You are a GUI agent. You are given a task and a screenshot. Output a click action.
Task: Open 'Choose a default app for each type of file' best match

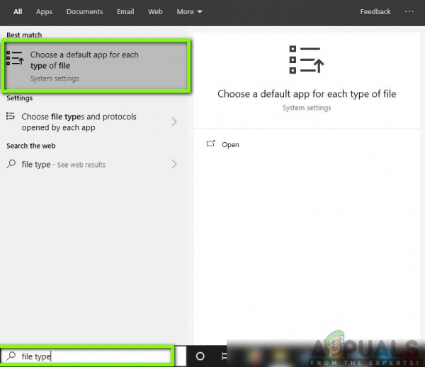tap(96, 66)
